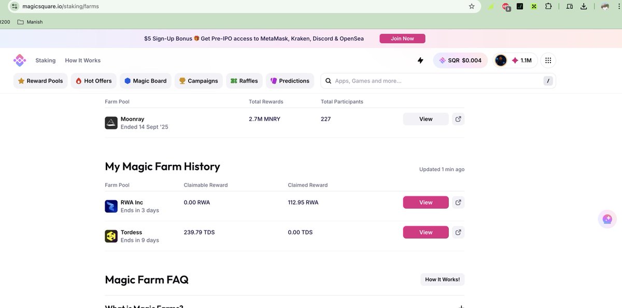
Task: Open the media/device control icon in toolbar
Action: tap(570, 7)
